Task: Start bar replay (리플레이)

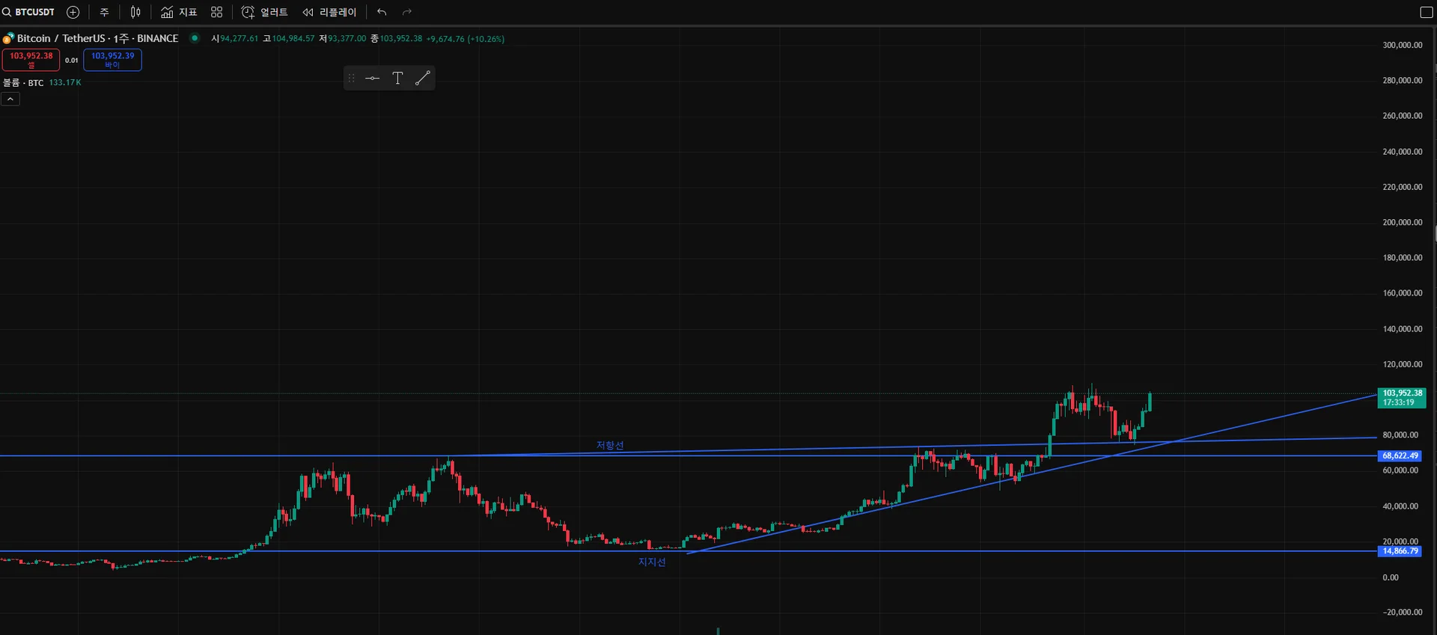Action: point(329,12)
